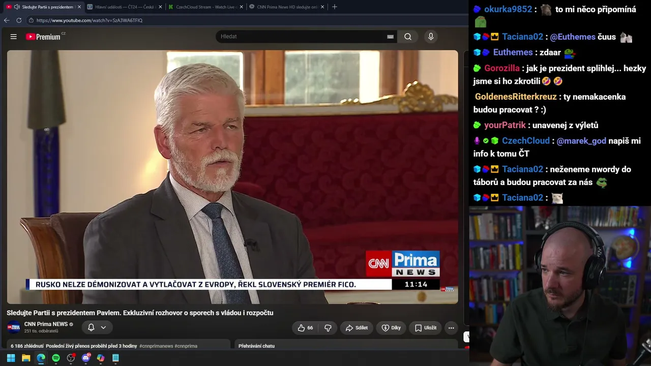The width and height of the screenshot is (651, 366).
Task: Open the YouTube guide hamburger menu
Action: tap(14, 37)
